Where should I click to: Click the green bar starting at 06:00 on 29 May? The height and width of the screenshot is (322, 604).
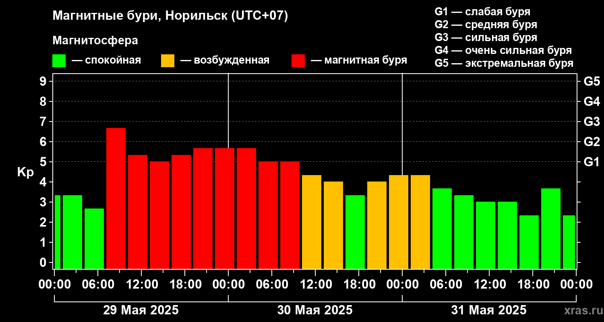[94, 239]
